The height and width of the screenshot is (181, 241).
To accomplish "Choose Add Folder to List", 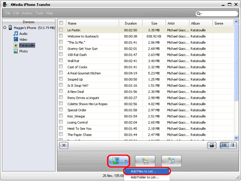I will (x=147, y=177).
